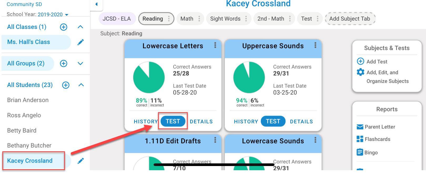
Task: Collapse the All Classes list
Action: (x=80, y=27)
